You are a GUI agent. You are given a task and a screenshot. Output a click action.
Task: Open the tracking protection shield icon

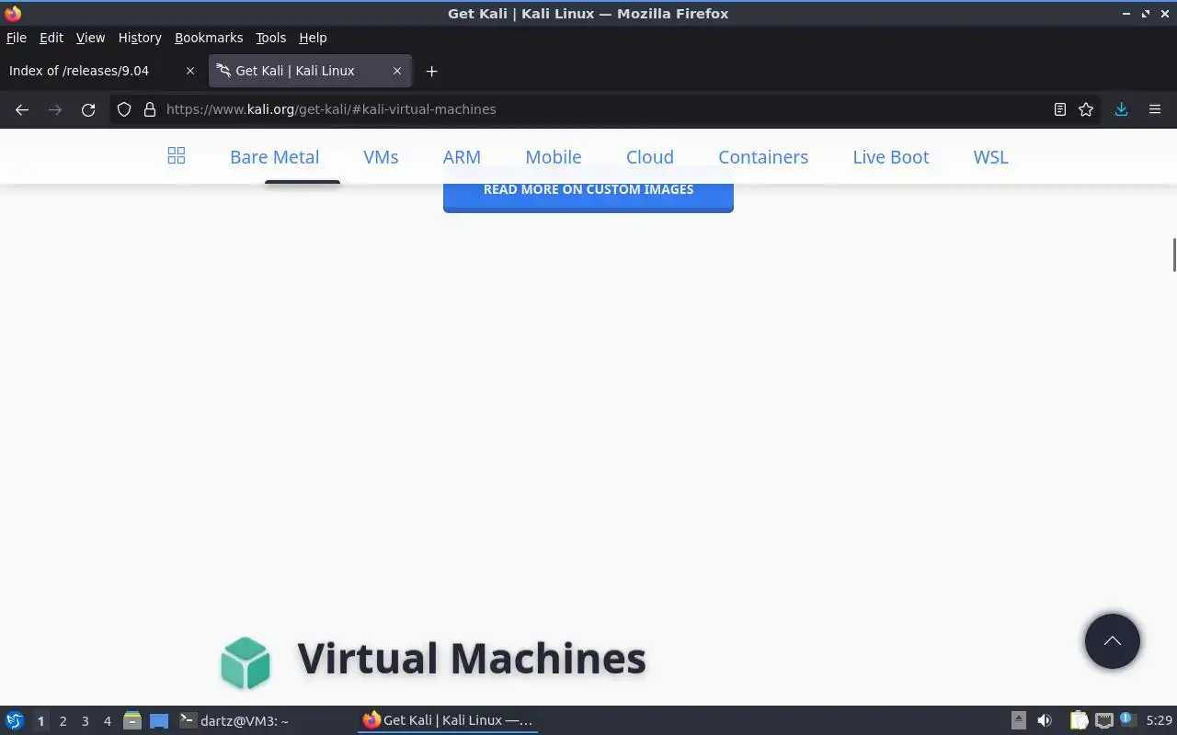pos(124,109)
